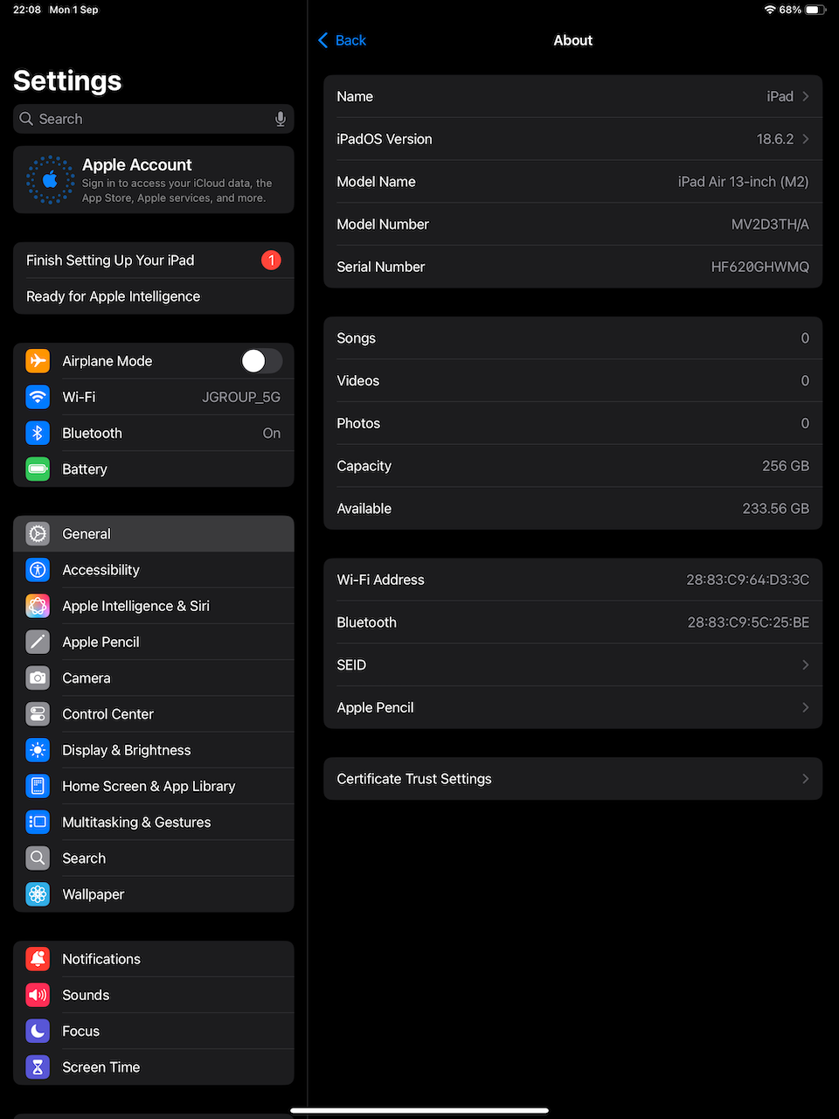Tap the About page title

pyautogui.click(x=573, y=40)
